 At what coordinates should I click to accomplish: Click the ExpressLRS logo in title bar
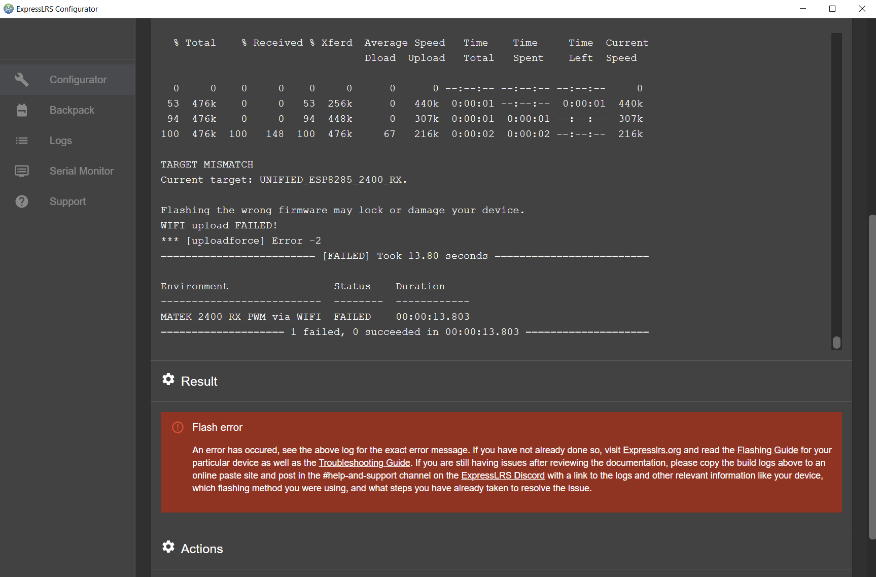[x=8, y=9]
